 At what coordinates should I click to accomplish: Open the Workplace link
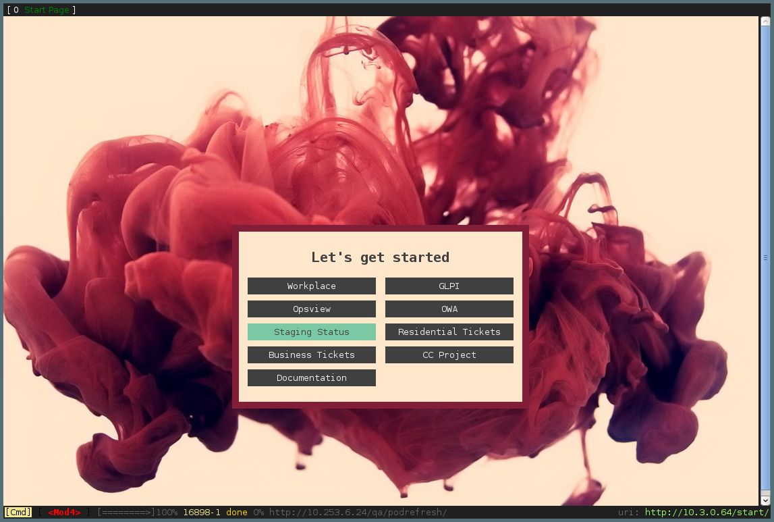311,286
